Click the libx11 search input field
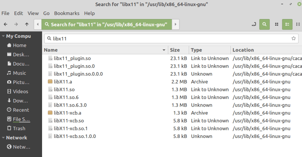This screenshot has width=302, height=157. 171,39
